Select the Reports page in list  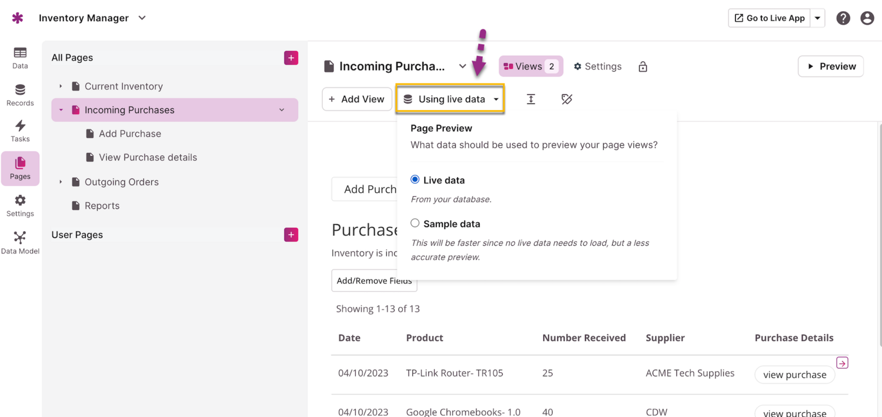(x=102, y=206)
